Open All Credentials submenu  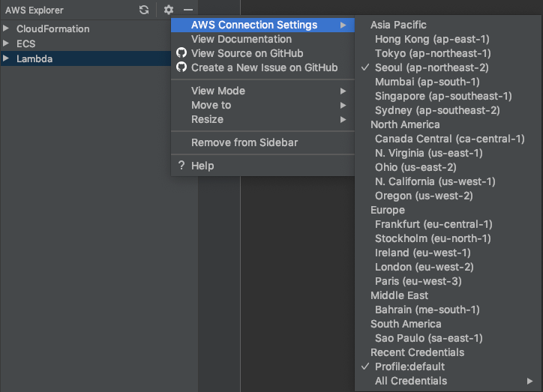448,381
